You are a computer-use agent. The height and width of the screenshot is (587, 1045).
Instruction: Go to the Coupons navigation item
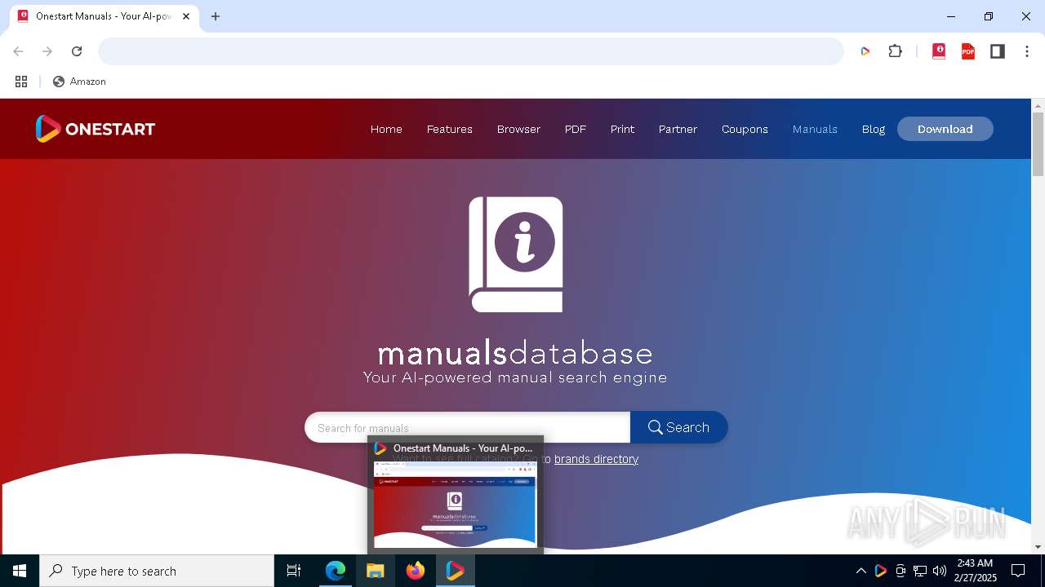point(745,129)
